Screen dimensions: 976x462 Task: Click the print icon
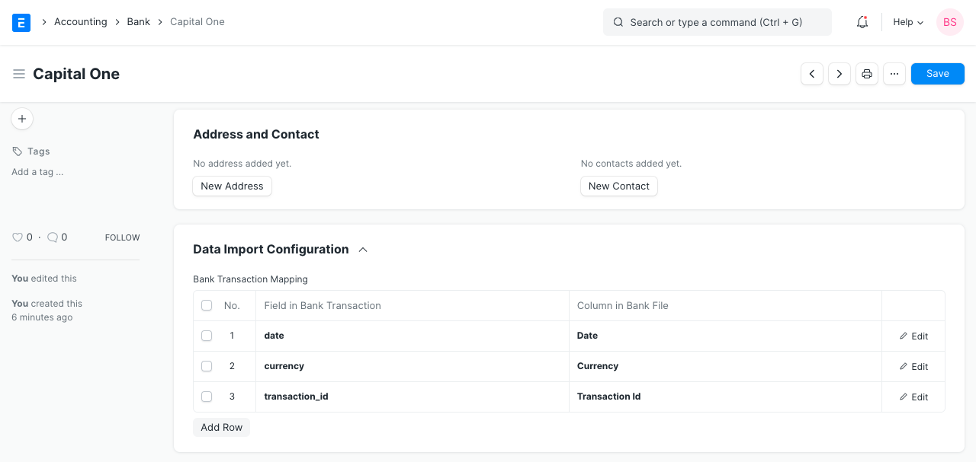pyautogui.click(x=867, y=74)
